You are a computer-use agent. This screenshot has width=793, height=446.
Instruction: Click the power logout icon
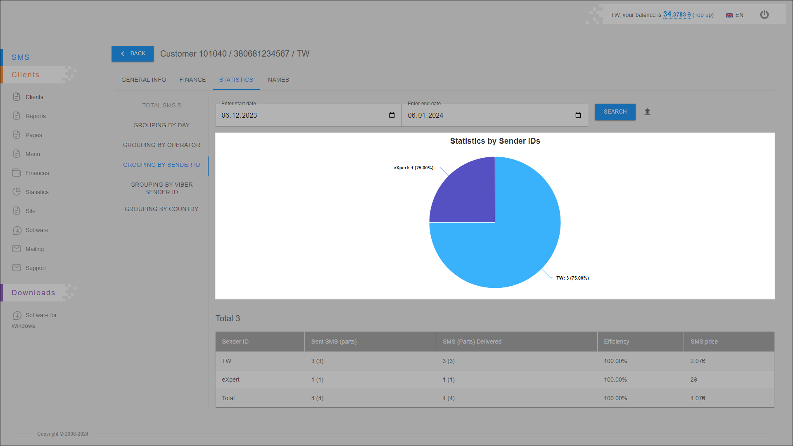(x=764, y=15)
